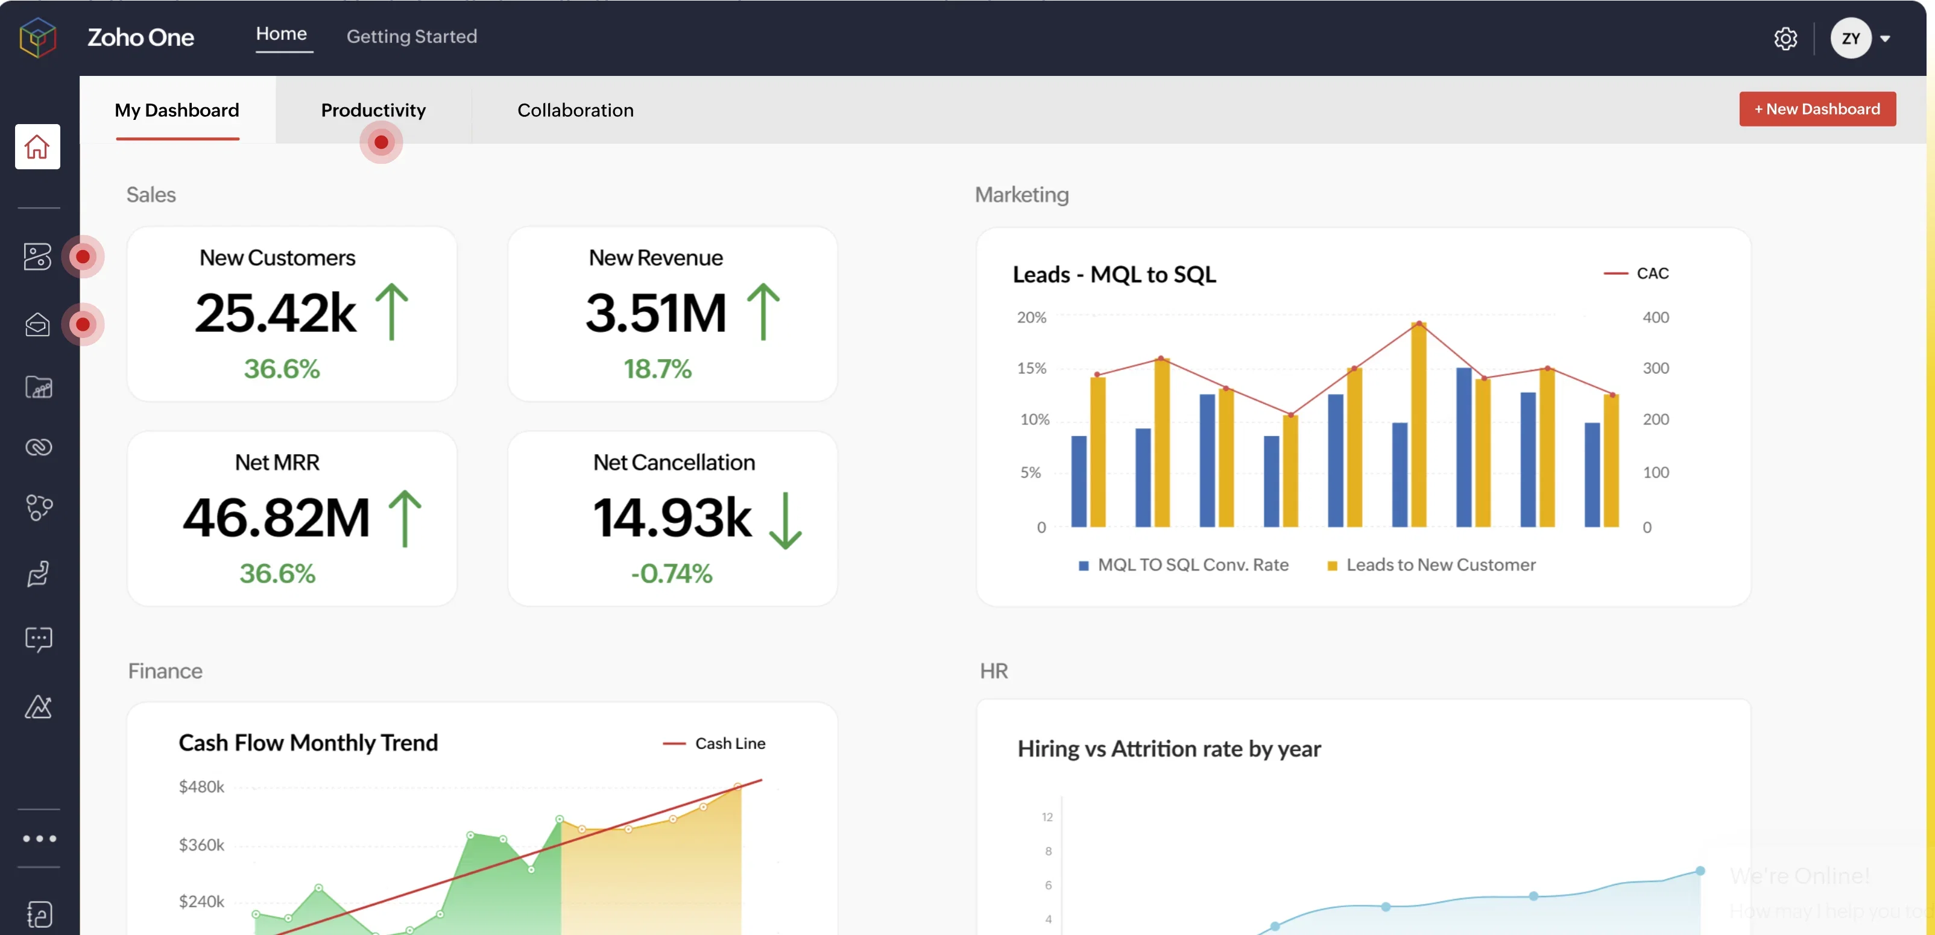Toggle MQL TO SQL Conv. Rate legend
1935x935 pixels.
pyautogui.click(x=1184, y=565)
